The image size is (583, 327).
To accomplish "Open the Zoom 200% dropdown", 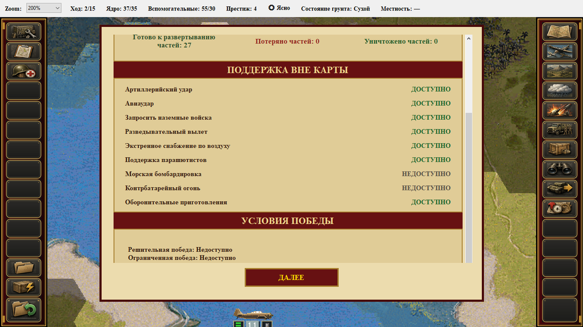I will tap(44, 8).
